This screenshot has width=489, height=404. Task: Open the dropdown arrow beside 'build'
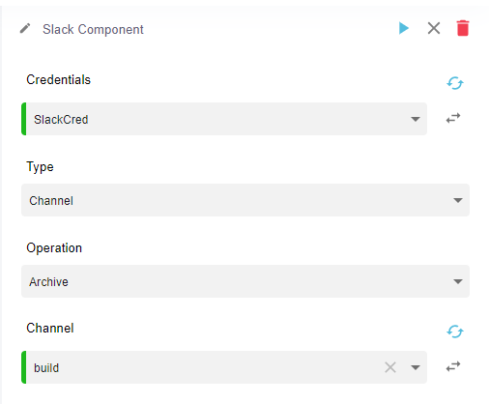pos(416,367)
